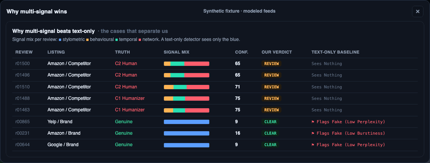Viewport: 430px width, 163px height.
Task: Click 'Genuine' in r00231 row
Action: [x=124, y=133]
